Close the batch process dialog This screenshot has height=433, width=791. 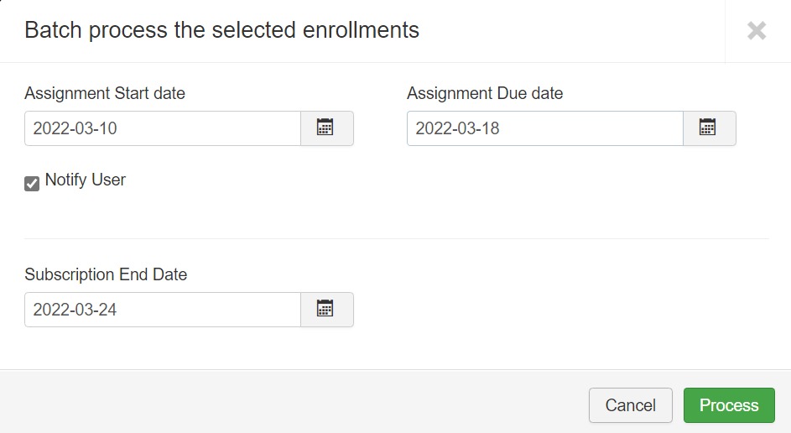click(x=757, y=31)
